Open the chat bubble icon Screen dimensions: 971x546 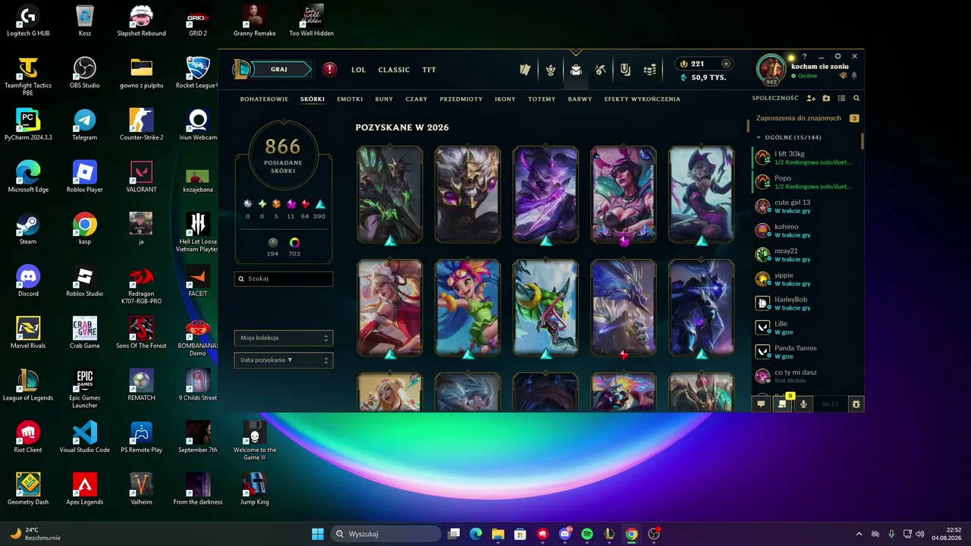(761, 404)
